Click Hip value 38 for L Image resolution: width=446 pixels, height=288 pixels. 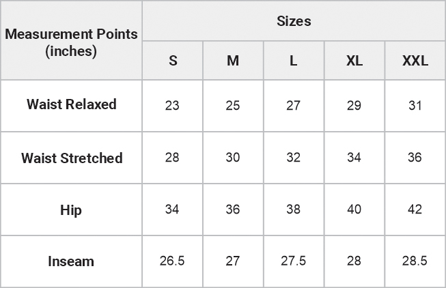(x=293, y=210)
